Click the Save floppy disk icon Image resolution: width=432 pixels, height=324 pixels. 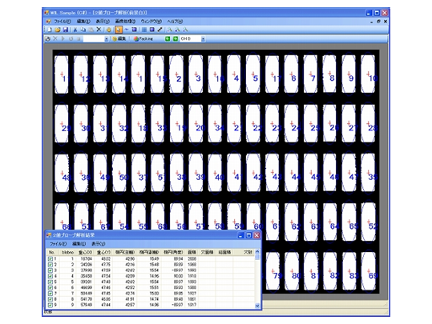[65, 30]
